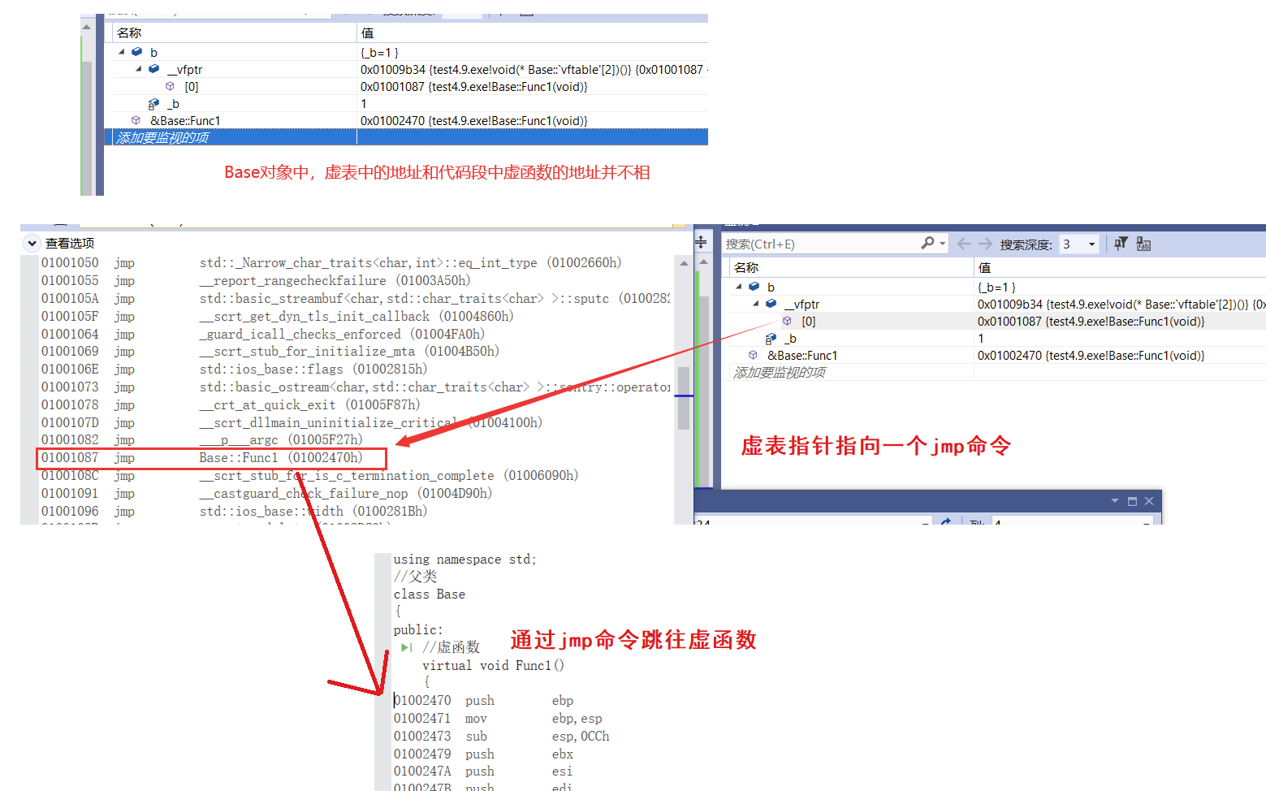Click the &Base::Func1 icon in the right watch window

point(753,355)
